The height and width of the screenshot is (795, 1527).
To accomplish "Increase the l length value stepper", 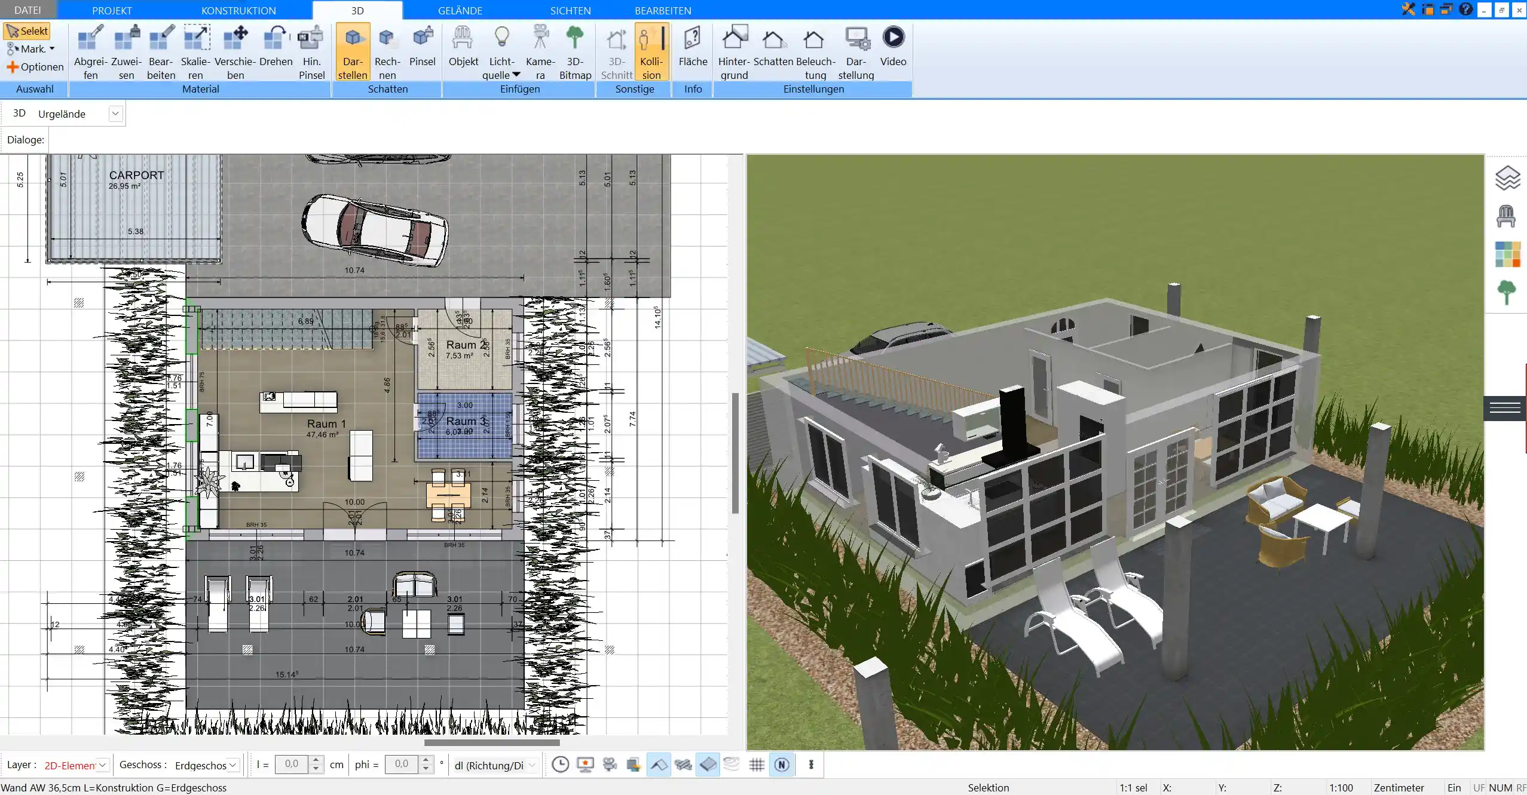I will coord(316,760).
